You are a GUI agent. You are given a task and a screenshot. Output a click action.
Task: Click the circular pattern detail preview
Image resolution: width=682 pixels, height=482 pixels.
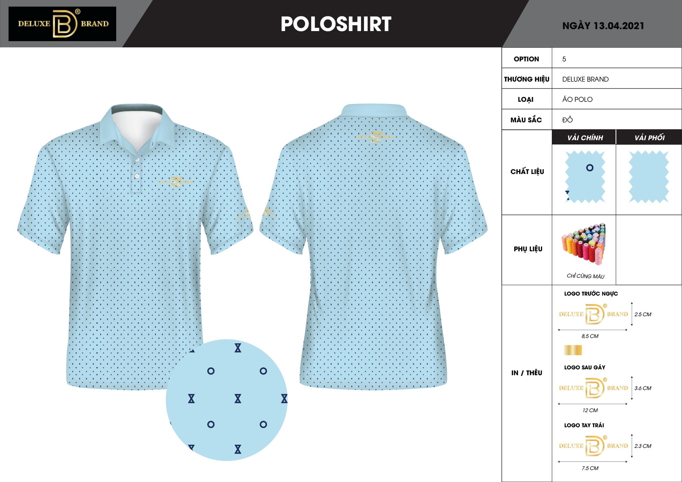tap(227, 400)
